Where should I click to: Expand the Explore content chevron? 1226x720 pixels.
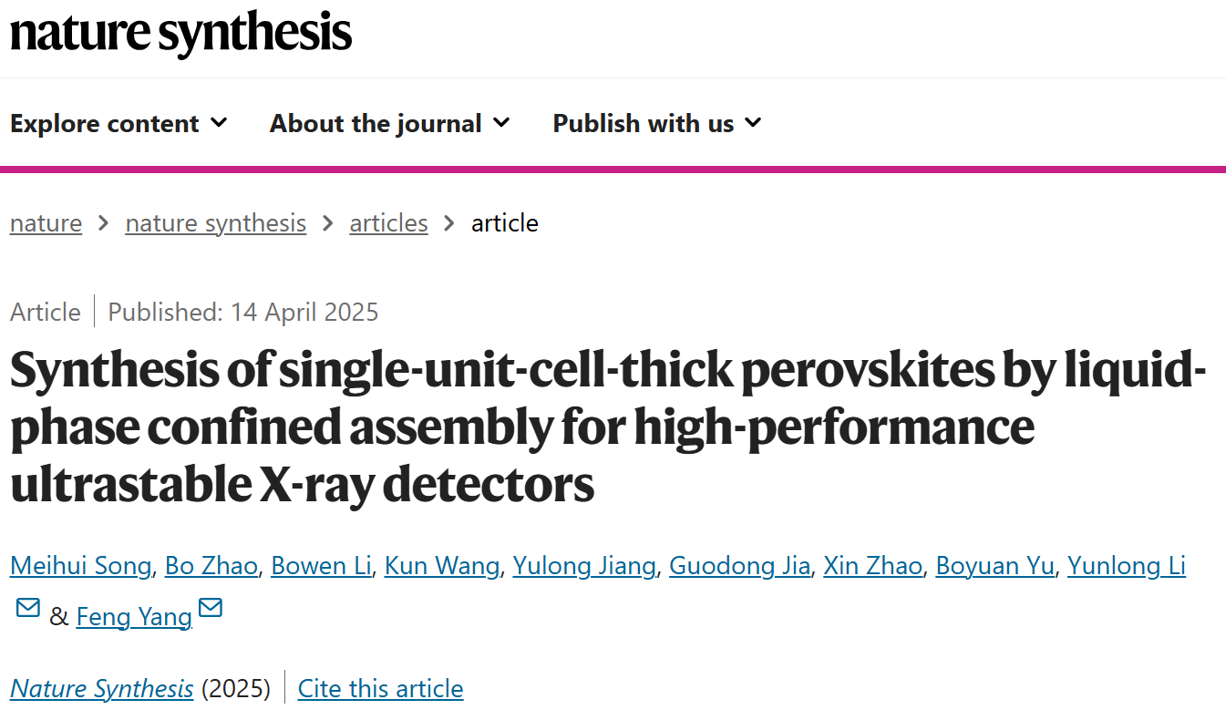(219, 122)
